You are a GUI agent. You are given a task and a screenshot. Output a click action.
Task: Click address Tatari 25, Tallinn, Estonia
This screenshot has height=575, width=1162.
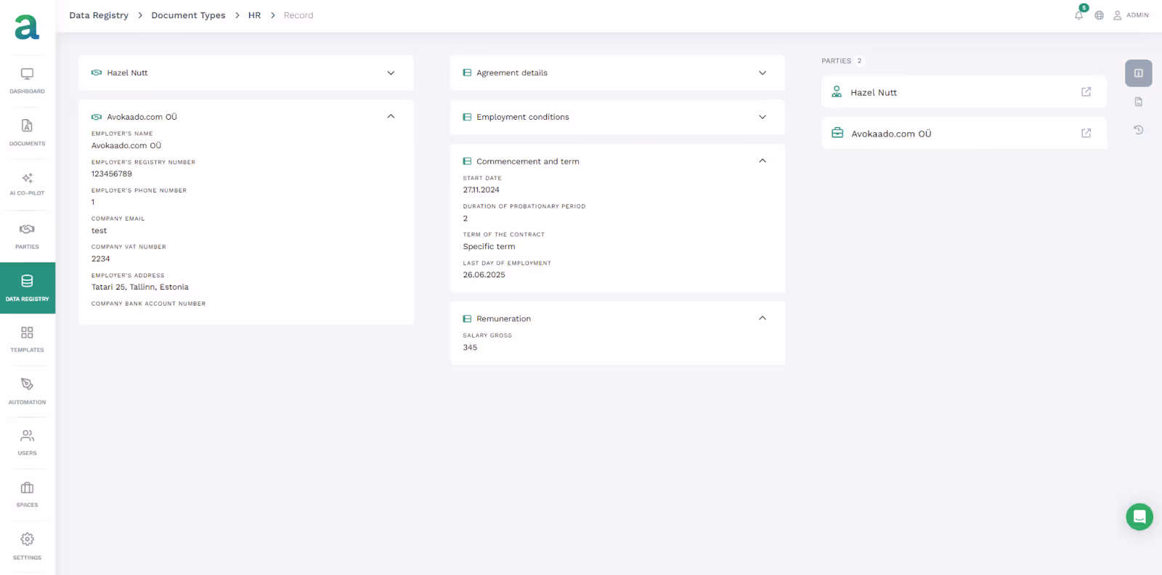[x=139, y=287]
